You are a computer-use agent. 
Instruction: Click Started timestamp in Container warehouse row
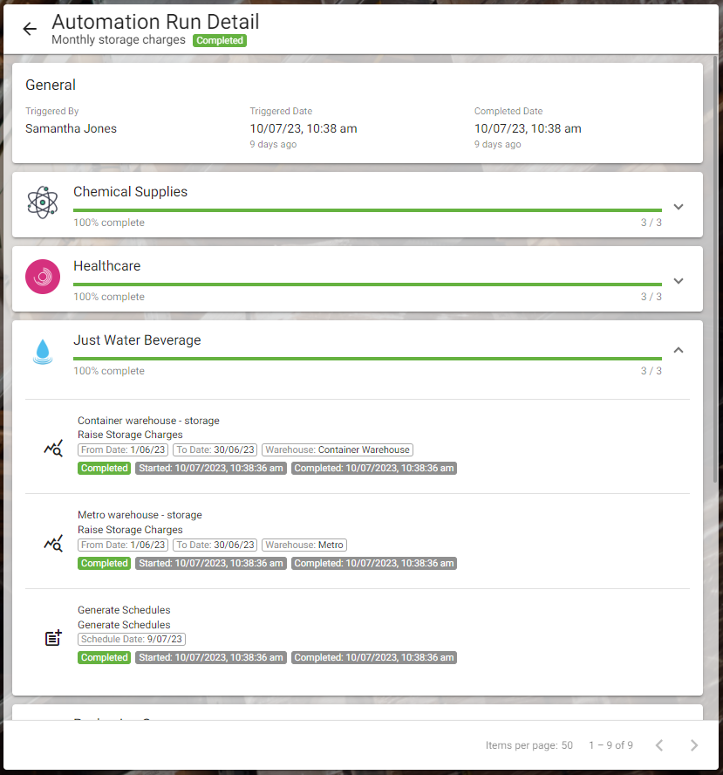[211, 468]
